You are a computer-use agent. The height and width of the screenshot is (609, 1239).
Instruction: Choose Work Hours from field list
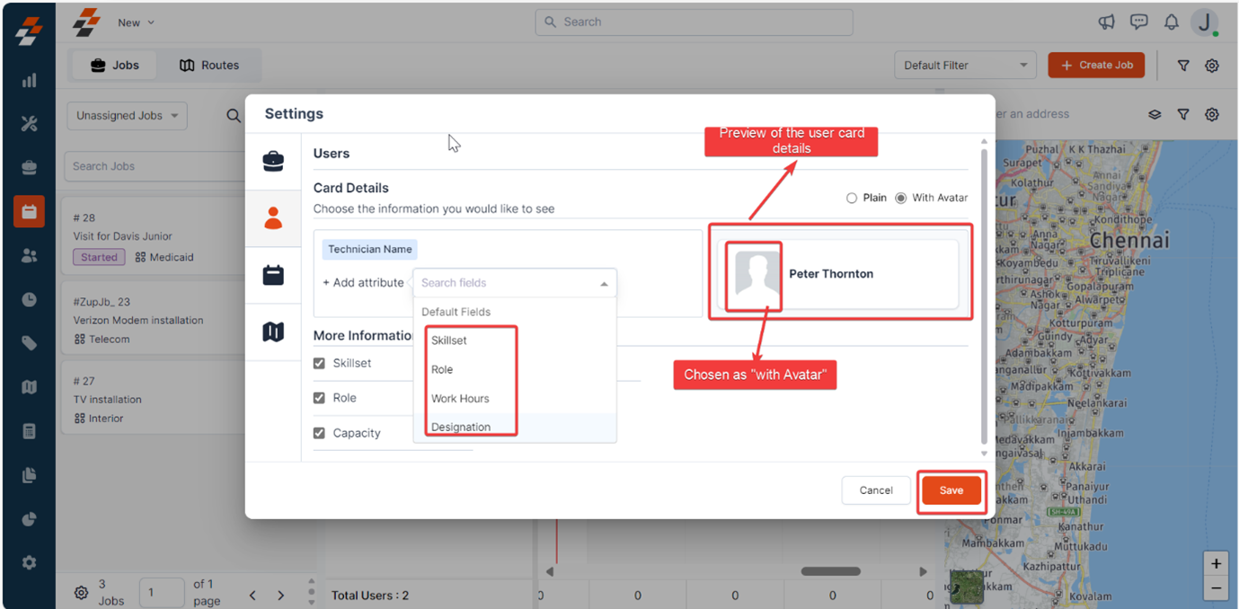click(x=460, y=398)
